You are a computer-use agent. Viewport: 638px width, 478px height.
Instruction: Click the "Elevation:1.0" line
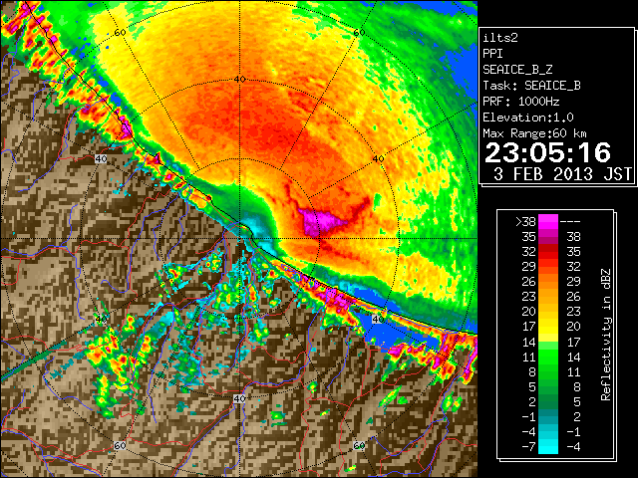pyautogui.click(x=528, y=118)
